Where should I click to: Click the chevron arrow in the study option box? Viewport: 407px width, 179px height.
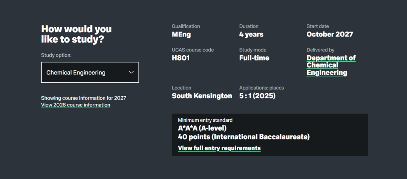tap(131, 72)
